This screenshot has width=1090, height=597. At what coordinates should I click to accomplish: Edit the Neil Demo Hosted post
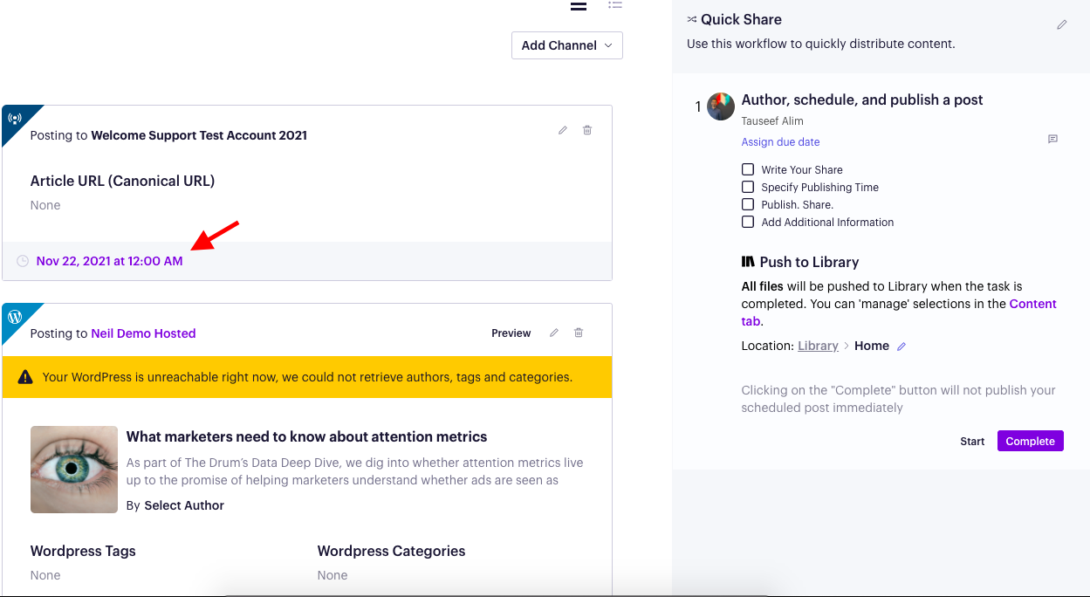coord(553,332)
